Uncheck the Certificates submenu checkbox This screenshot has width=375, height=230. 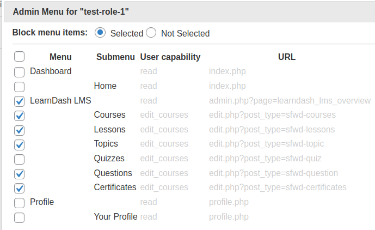click(20, 189)
